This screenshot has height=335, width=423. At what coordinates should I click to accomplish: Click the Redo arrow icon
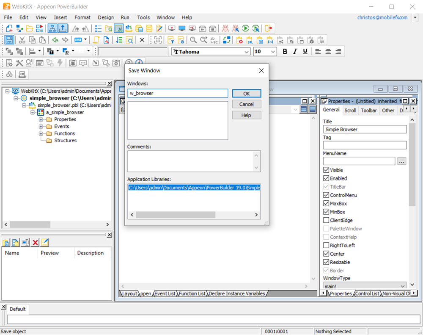[x=65, y=40]
